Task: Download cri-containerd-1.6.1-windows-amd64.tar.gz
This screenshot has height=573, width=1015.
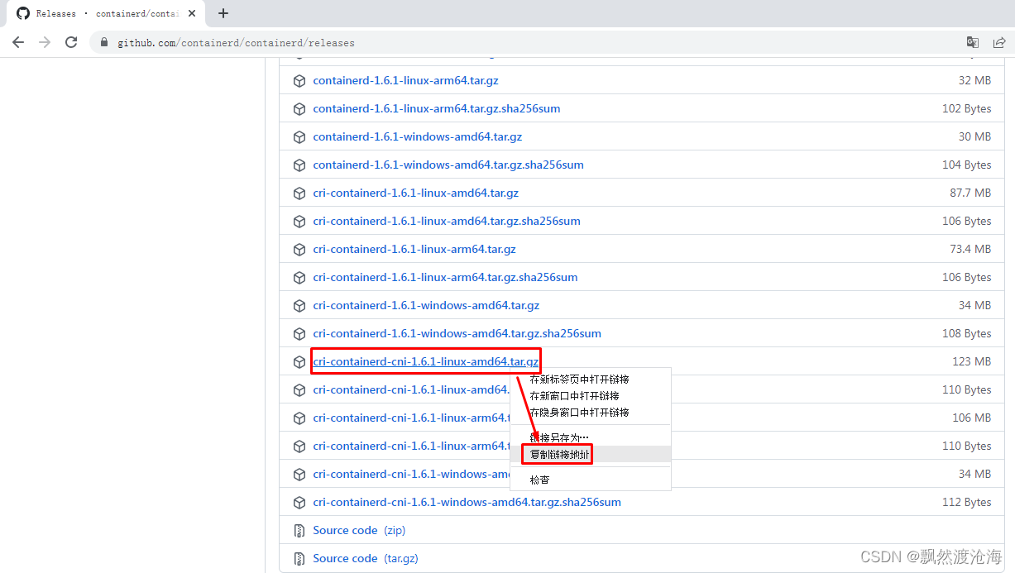Action: tap(426, 306)
